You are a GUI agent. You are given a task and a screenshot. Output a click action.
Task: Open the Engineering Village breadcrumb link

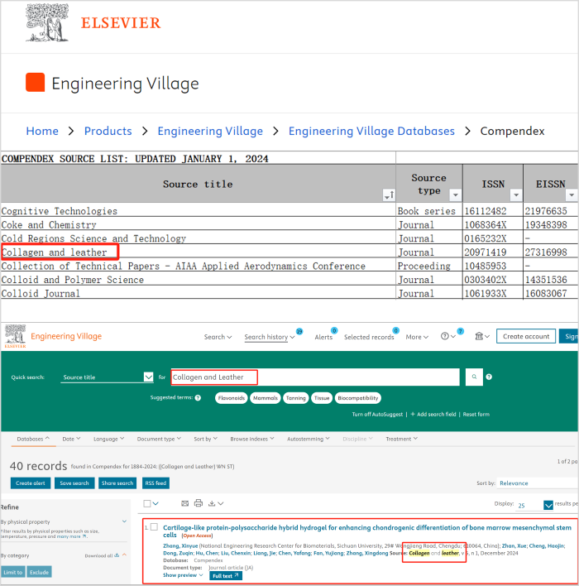click(210, 131)
